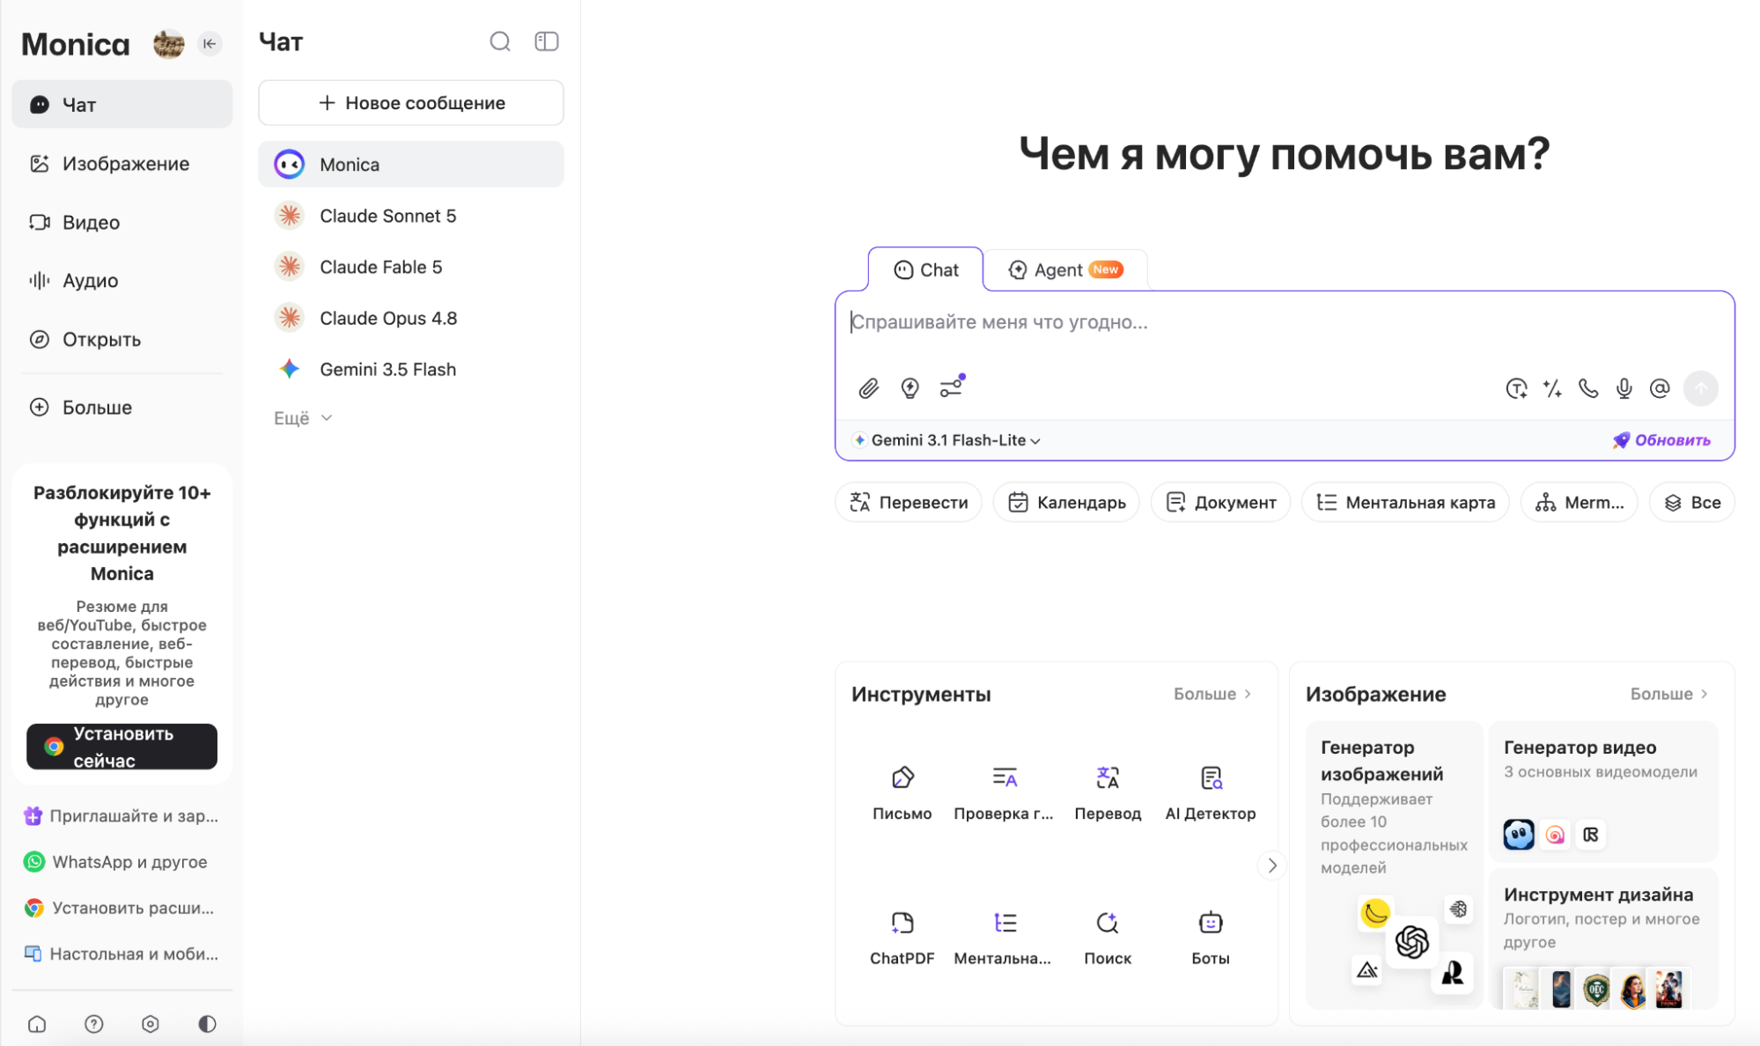1760x1046 pixels.
Task: Go to Открыть in the sidebar
Action: [122, 340]
